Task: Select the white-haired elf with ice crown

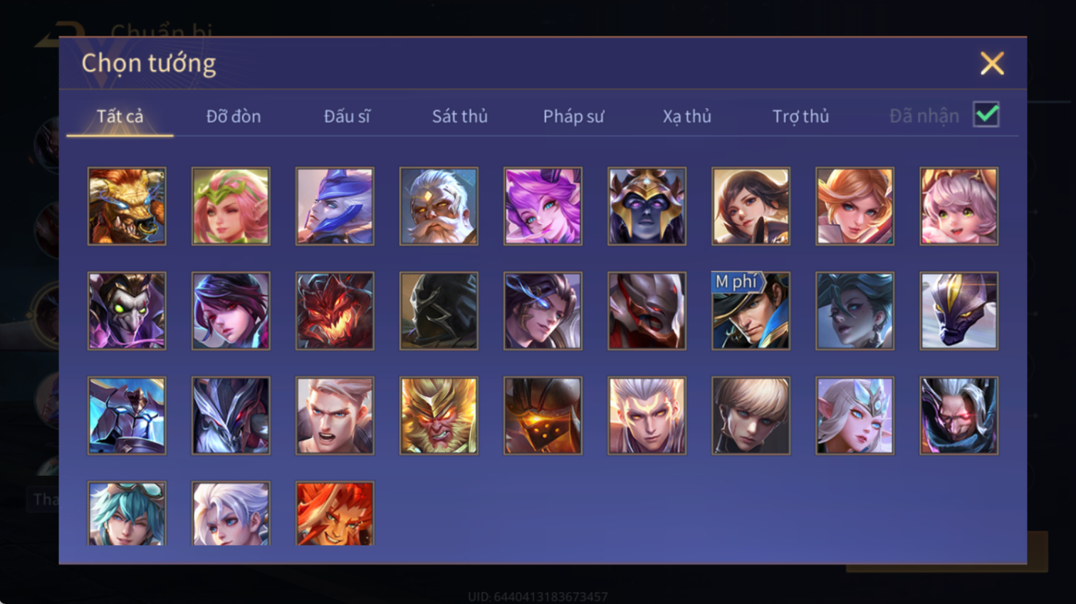Action: (x=855, y=415)
